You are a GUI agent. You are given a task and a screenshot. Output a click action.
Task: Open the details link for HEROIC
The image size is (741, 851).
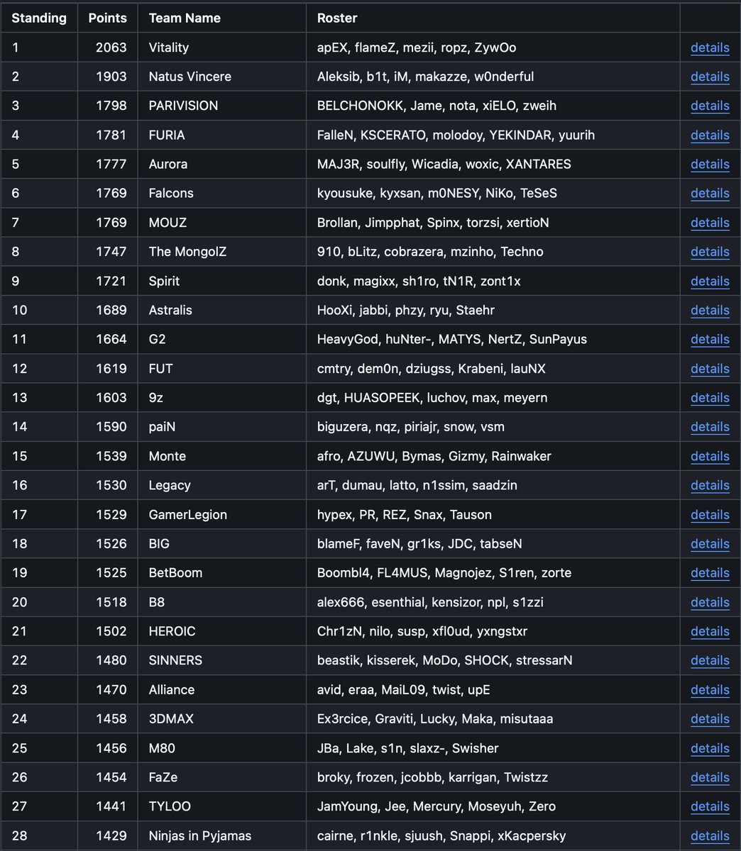(x=710, y=631)
